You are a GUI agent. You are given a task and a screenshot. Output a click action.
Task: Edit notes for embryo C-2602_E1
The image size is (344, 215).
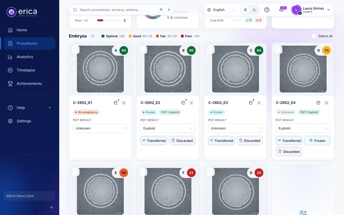coord(116,103)
